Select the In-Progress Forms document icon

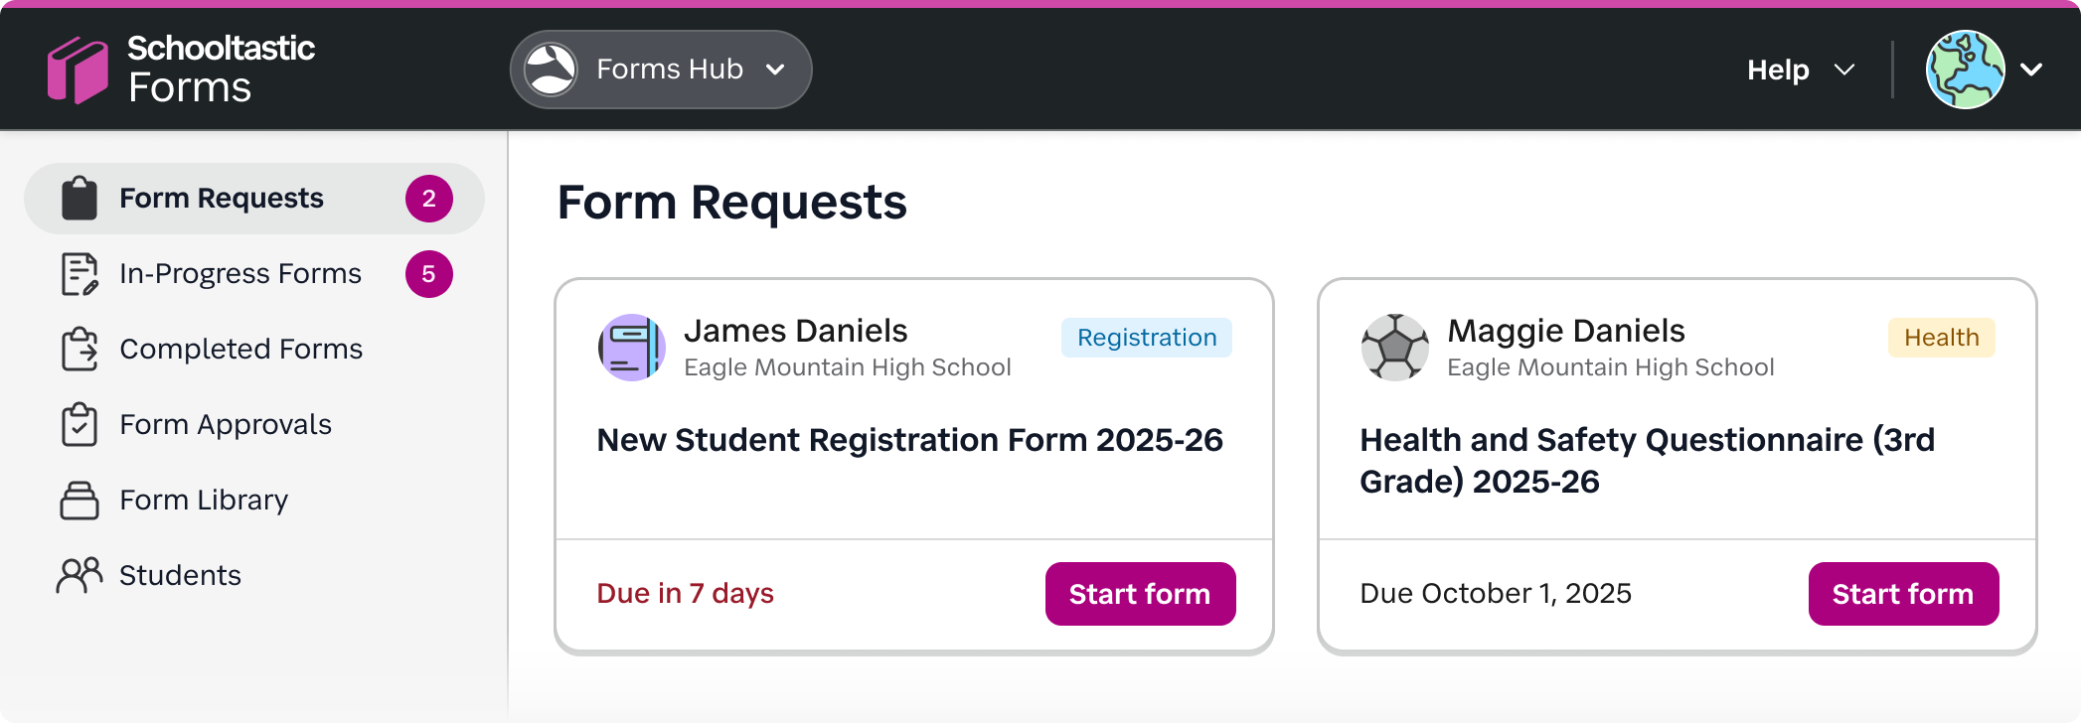(x=78, y=273)
